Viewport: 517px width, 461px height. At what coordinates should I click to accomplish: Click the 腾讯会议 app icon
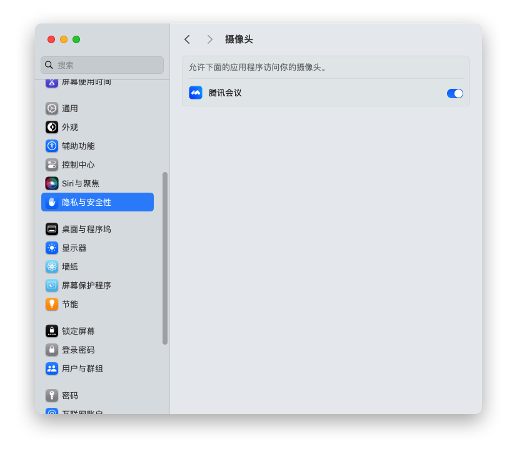tap(196, 93)
